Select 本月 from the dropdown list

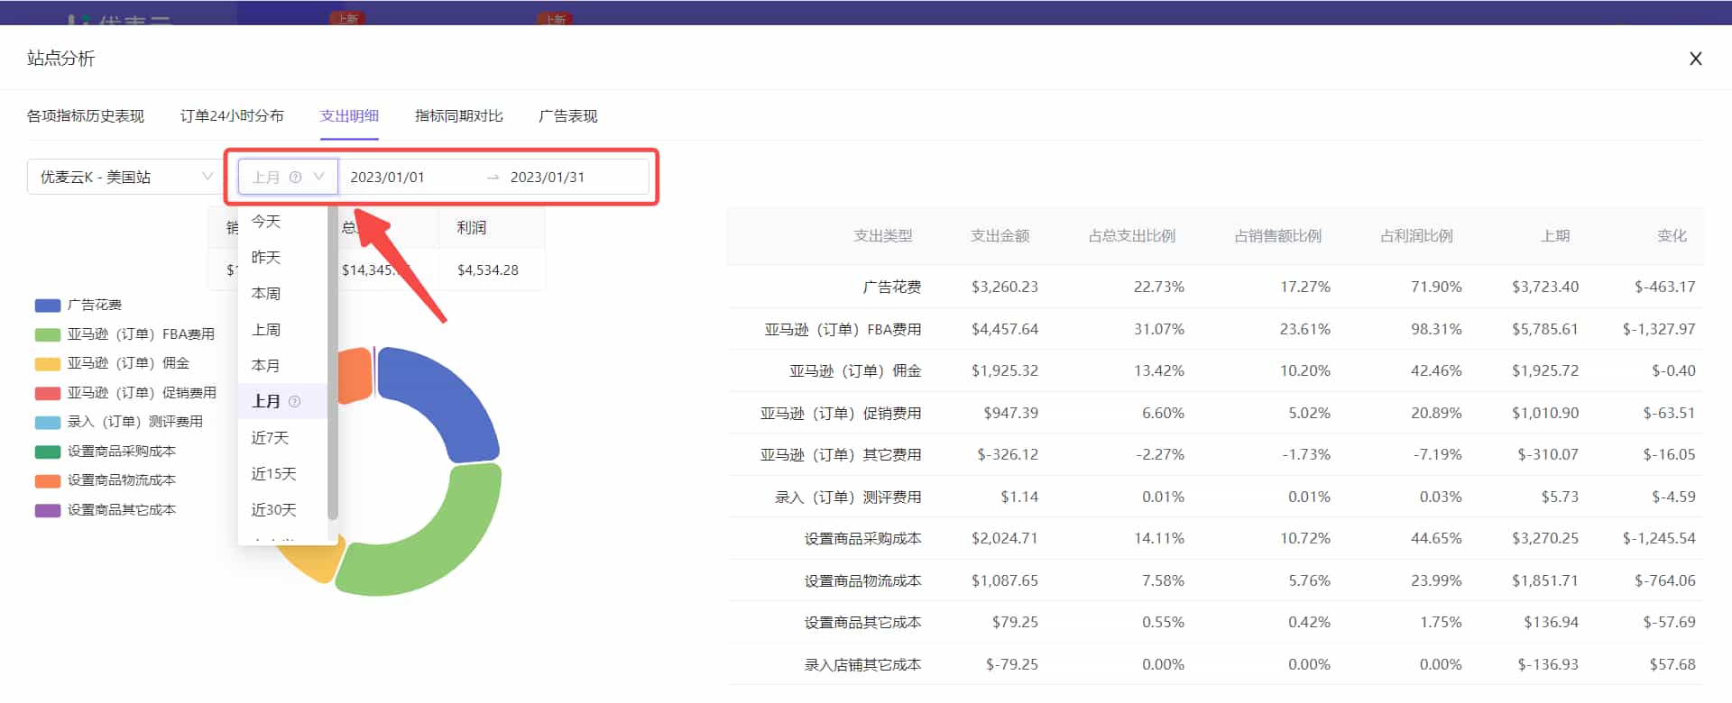[x=282, y=366]
